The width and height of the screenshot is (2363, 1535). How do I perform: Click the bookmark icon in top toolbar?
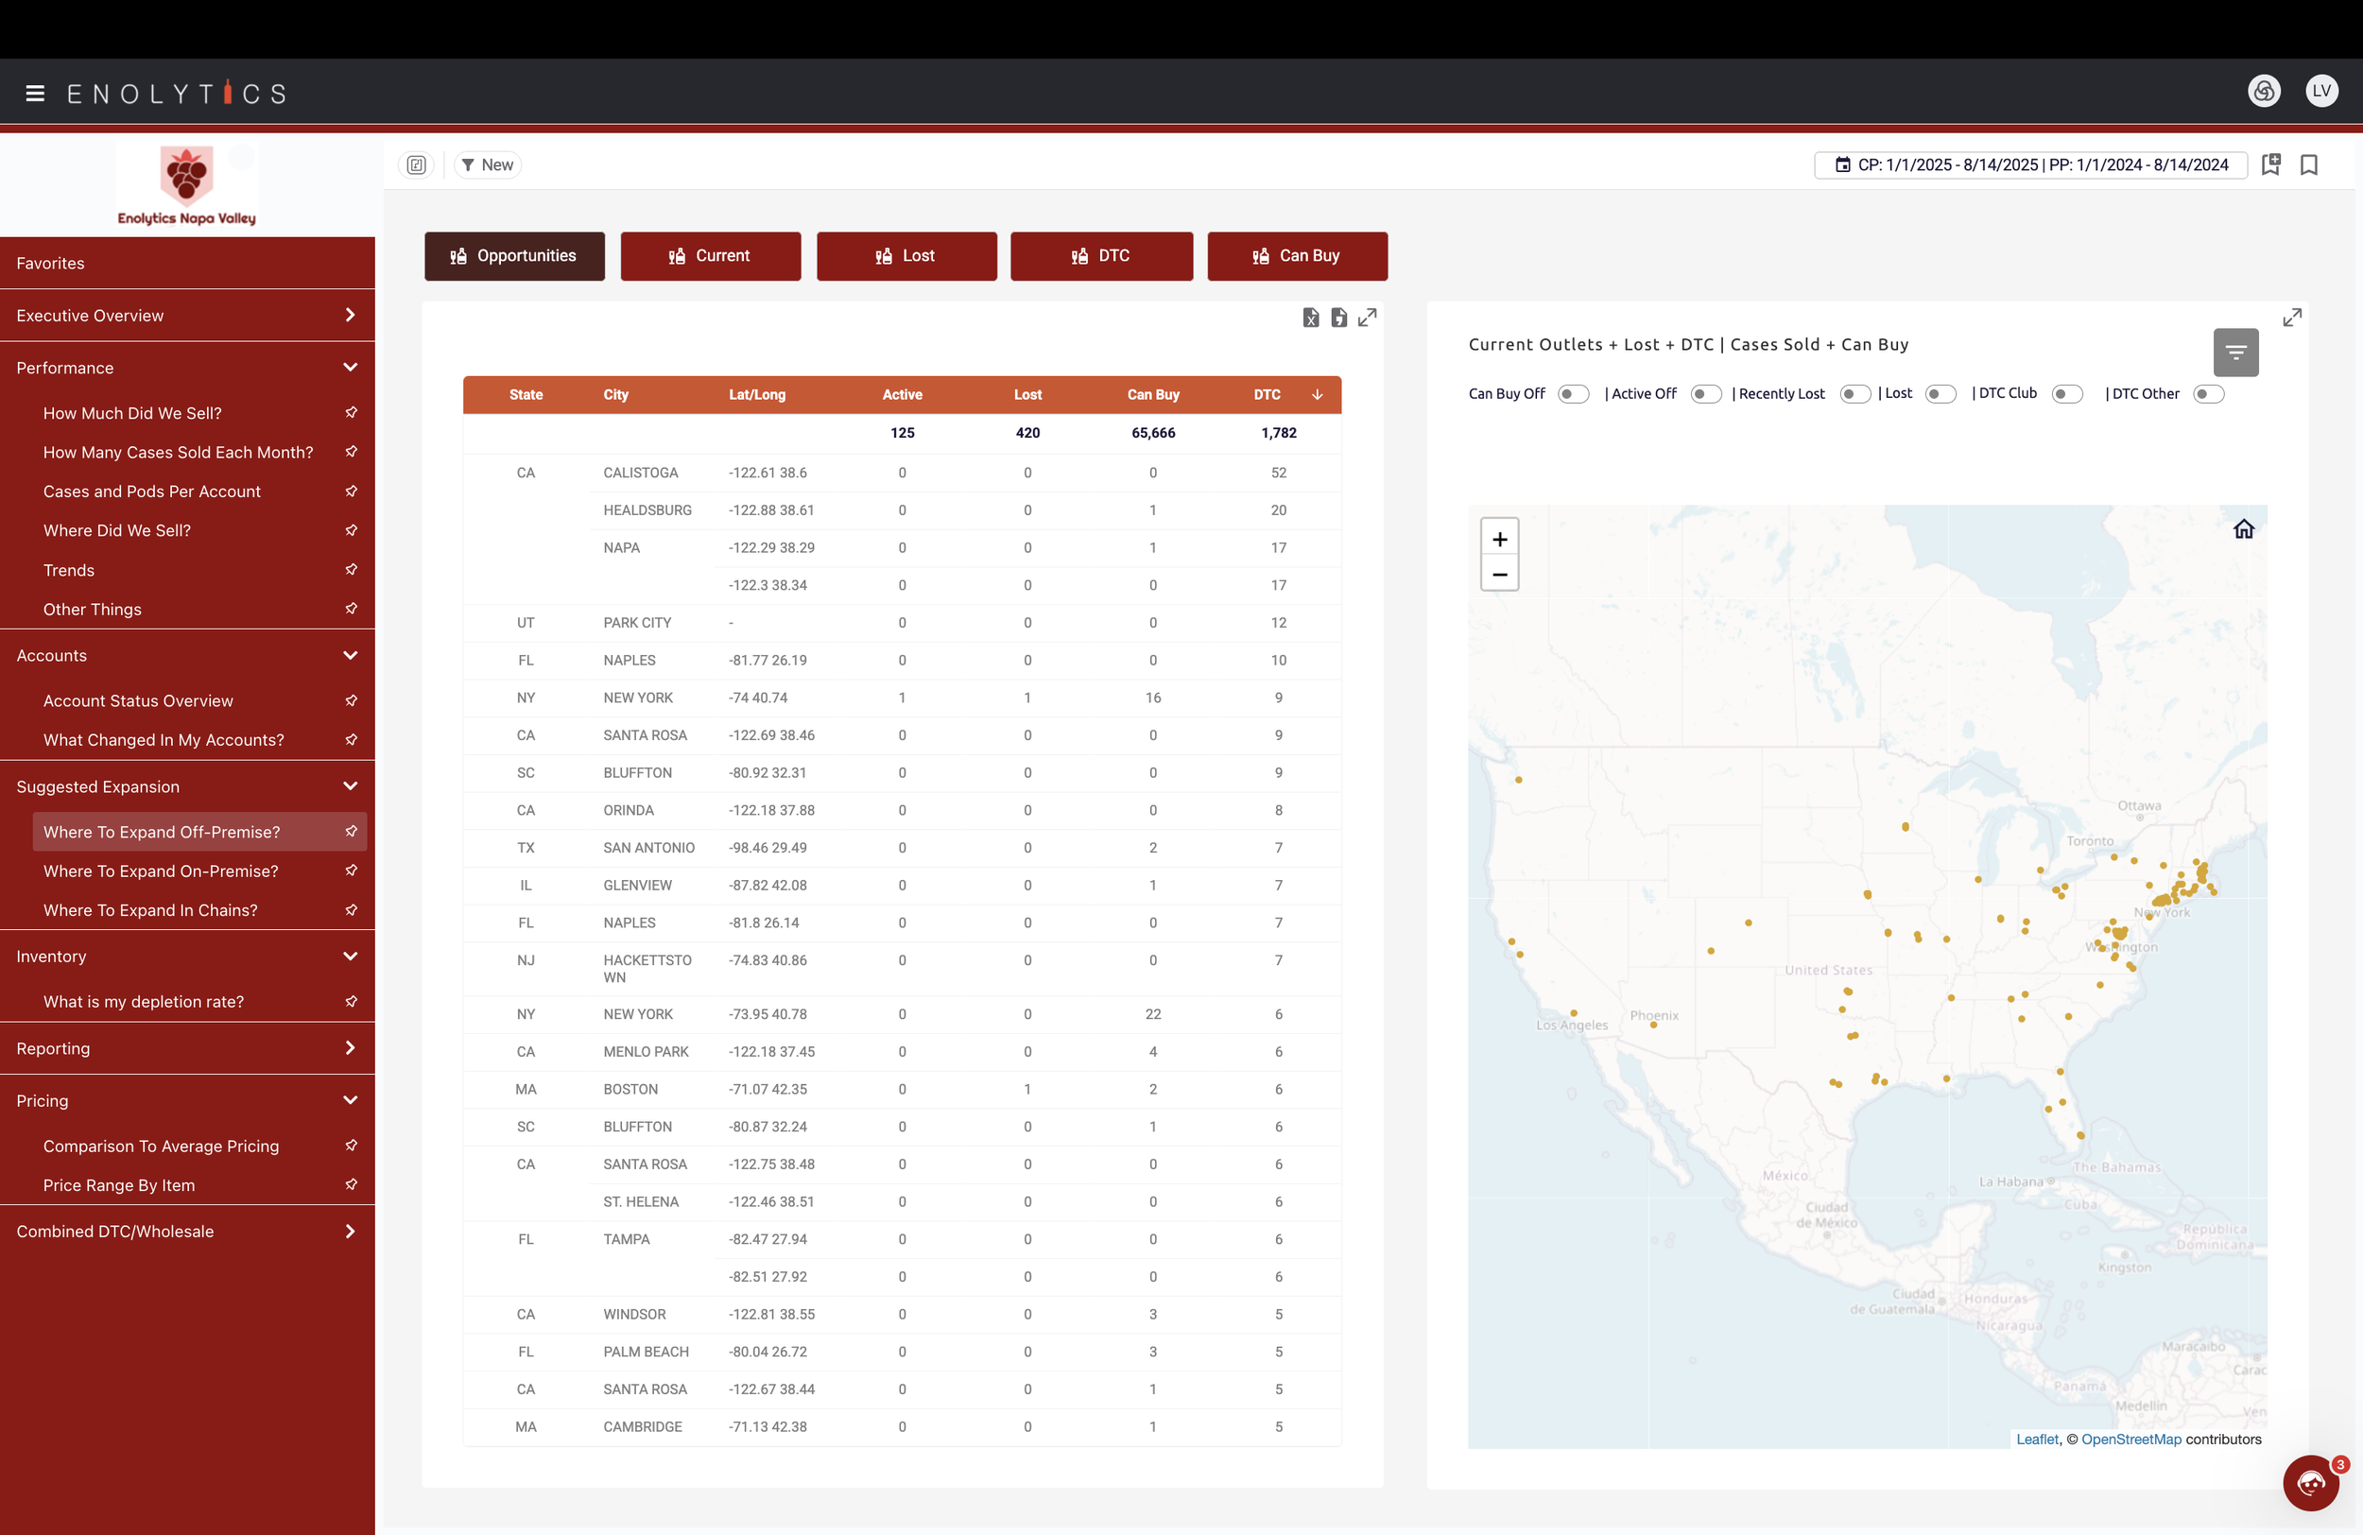click(2308, 164)
